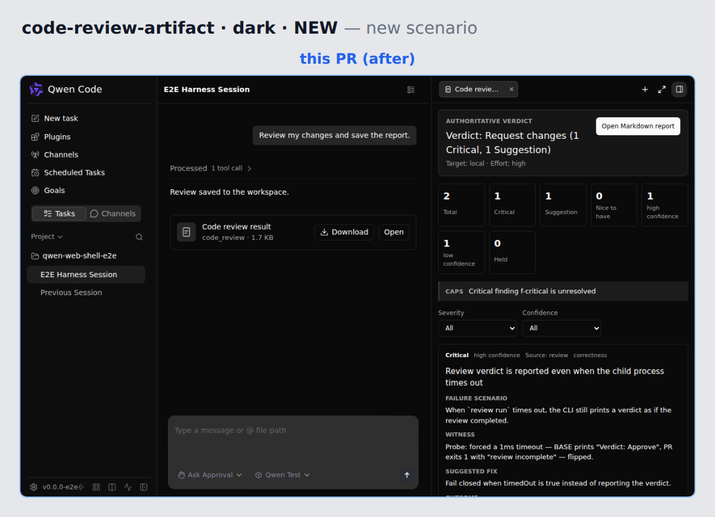Click the v0.0.0-e2e version label
The image size is (715, 517).
coord(60,487)
